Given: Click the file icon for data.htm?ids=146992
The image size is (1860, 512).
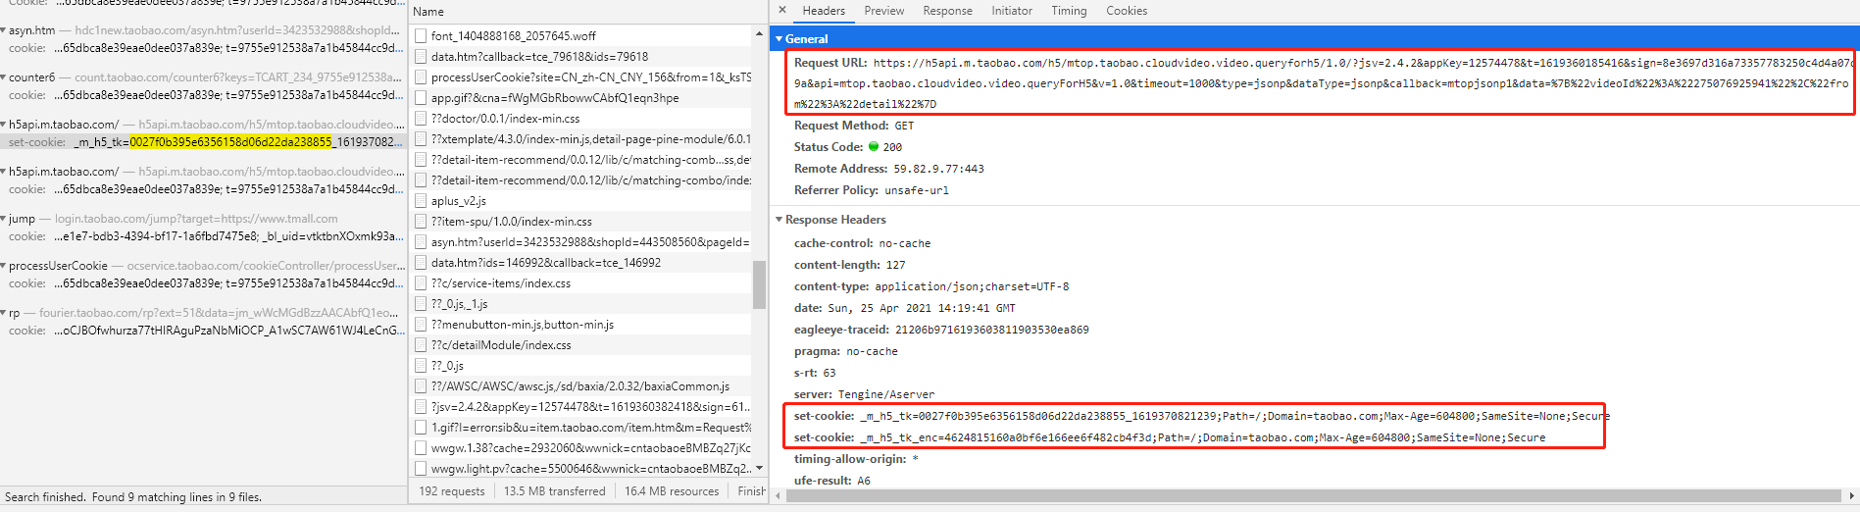Looking at the screenshot, I should click(421, 262).
